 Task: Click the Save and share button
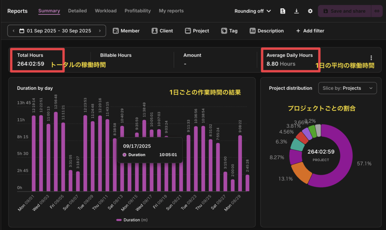point(344,11)
